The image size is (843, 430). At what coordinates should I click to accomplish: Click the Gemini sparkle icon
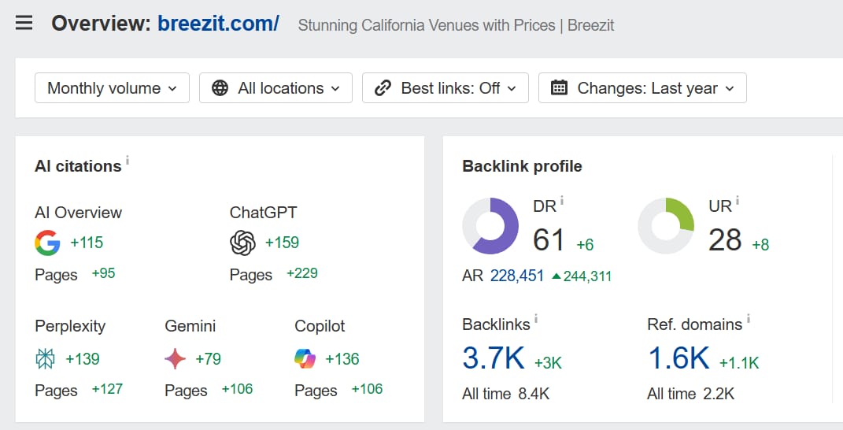(176, 359)
